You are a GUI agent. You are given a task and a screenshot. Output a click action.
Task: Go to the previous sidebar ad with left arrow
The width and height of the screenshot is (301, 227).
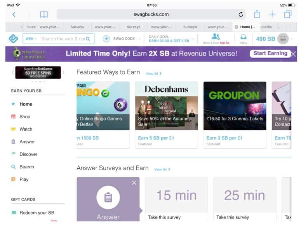click(x=13, y=73)
